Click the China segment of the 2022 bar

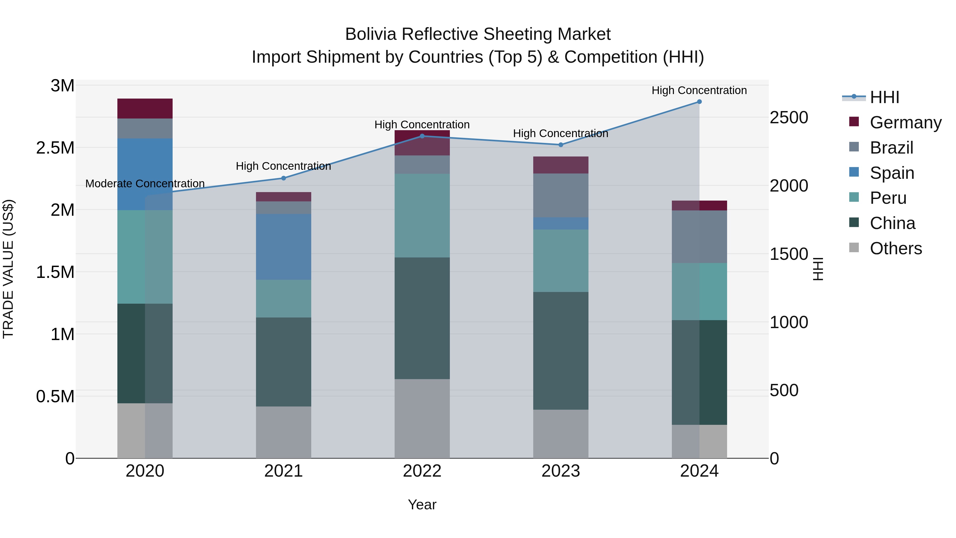click(422, 318)
